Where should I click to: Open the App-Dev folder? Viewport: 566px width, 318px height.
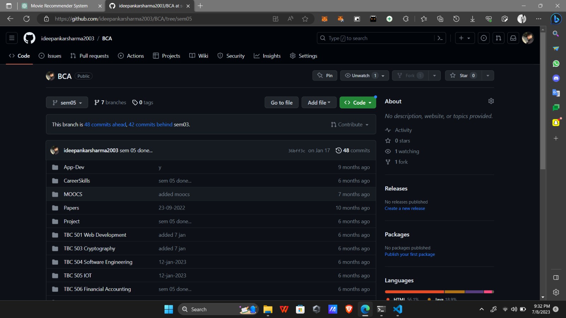pyautogui.click(x=74, y=167)
